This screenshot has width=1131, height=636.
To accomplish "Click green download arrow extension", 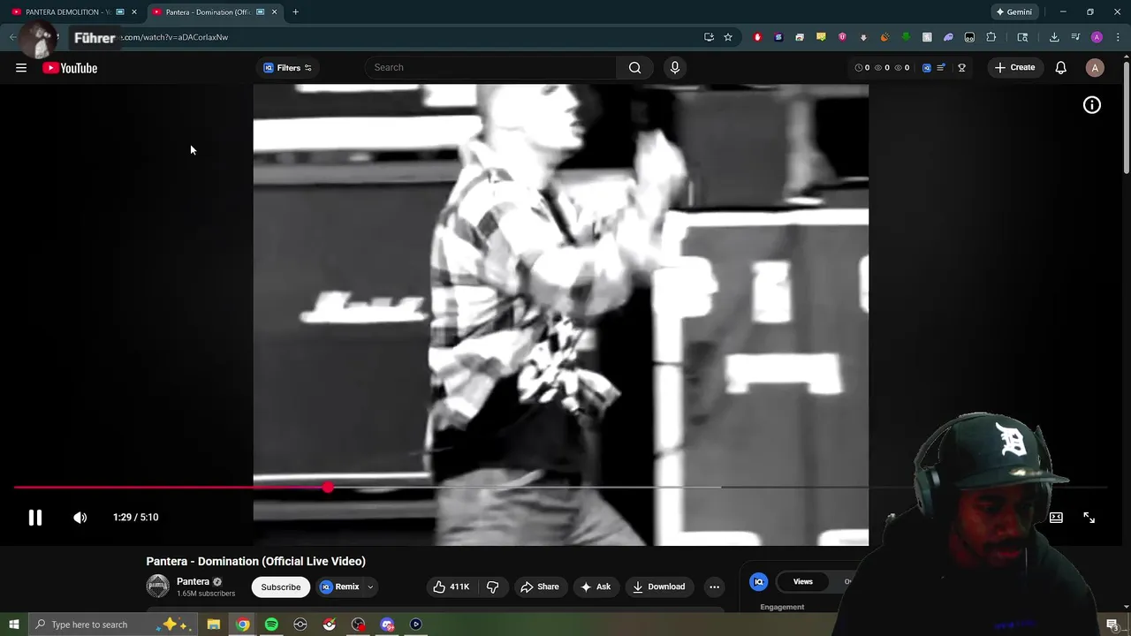I will tap(906, 37).
